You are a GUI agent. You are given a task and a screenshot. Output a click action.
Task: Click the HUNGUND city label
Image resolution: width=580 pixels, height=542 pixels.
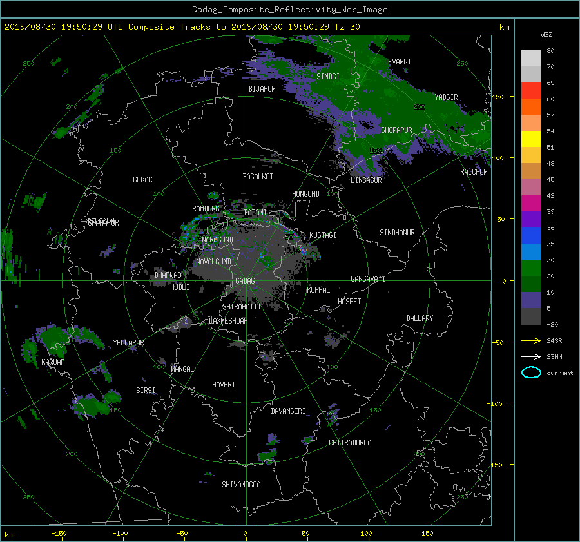pyautogui.click(x=305, y=194)
